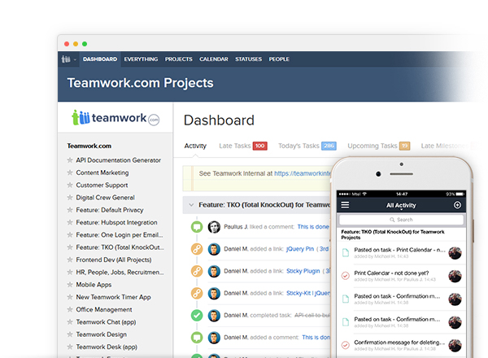Open HR, People, Jobs, Recruitment project
This screenshot has height=358, width=488.
tap(120, 272)
